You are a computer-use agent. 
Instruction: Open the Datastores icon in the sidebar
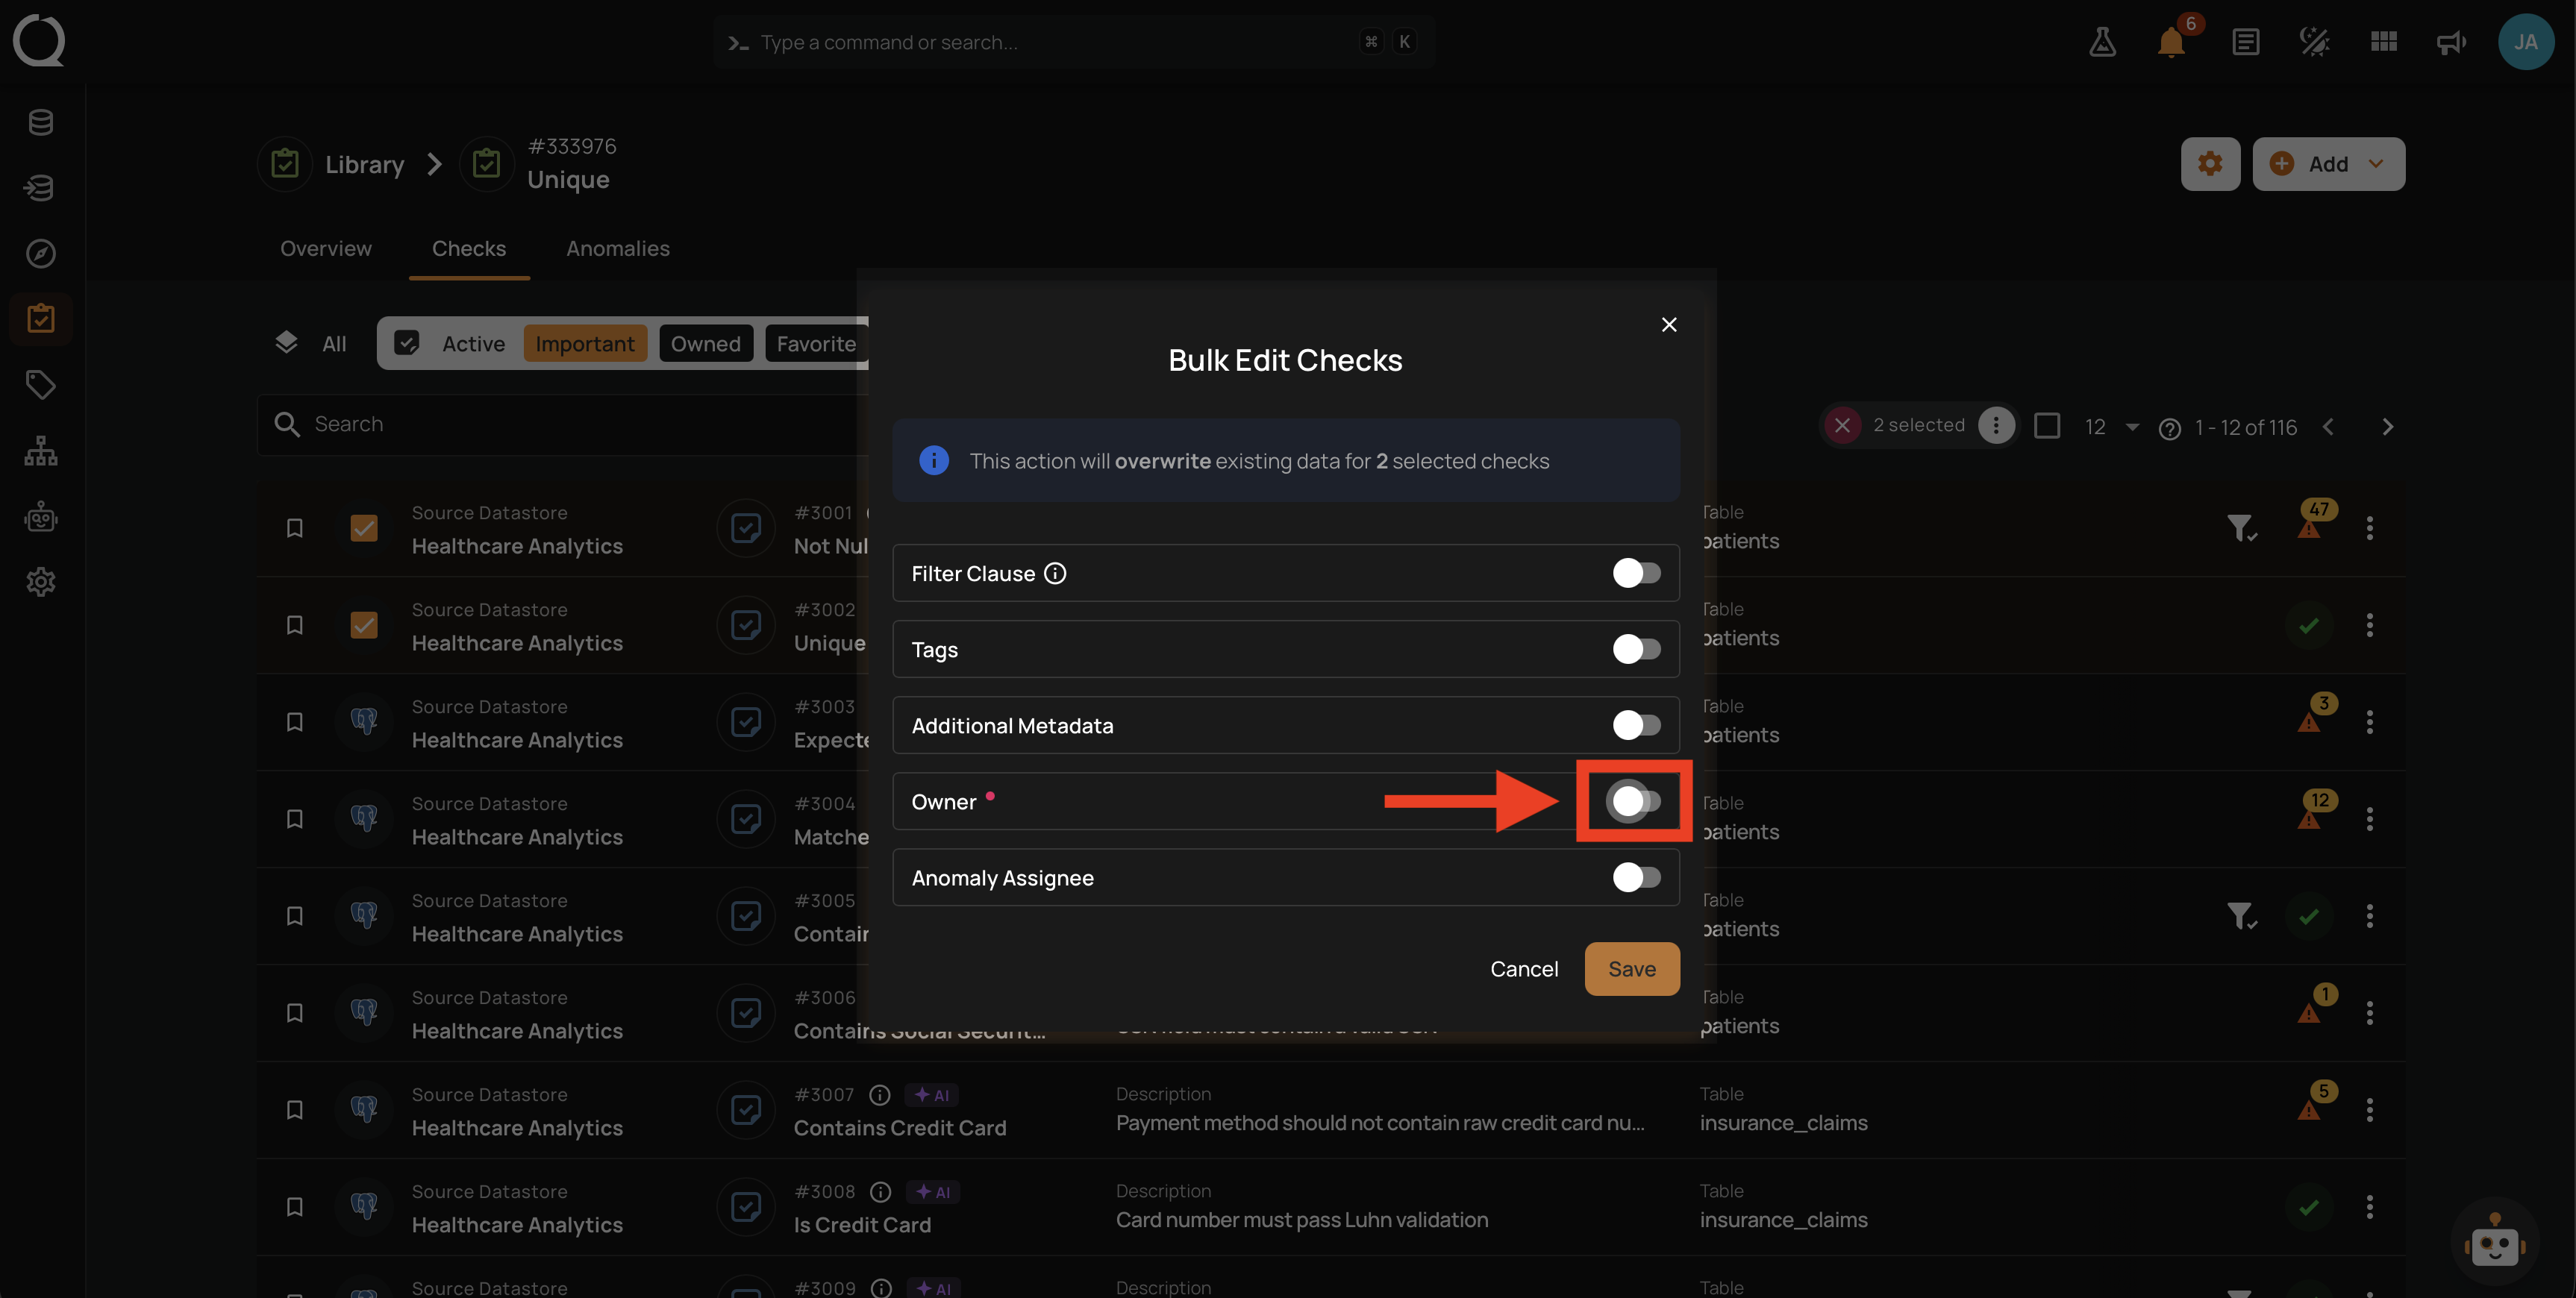point(40,122)
